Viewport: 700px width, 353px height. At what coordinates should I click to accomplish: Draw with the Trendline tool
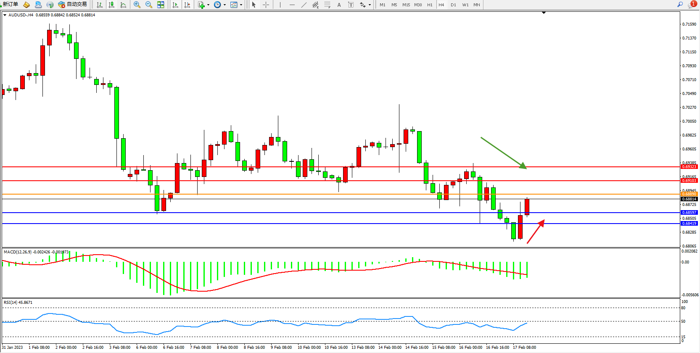(x=304, y=5)
